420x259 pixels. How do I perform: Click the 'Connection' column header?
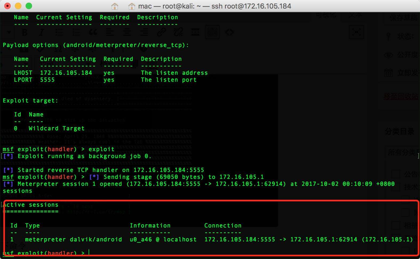point(223,226)
